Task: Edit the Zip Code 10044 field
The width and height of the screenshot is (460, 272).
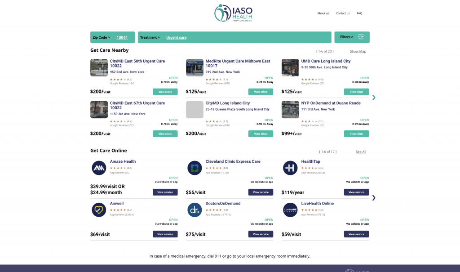Action: click(x=113, y=37)
